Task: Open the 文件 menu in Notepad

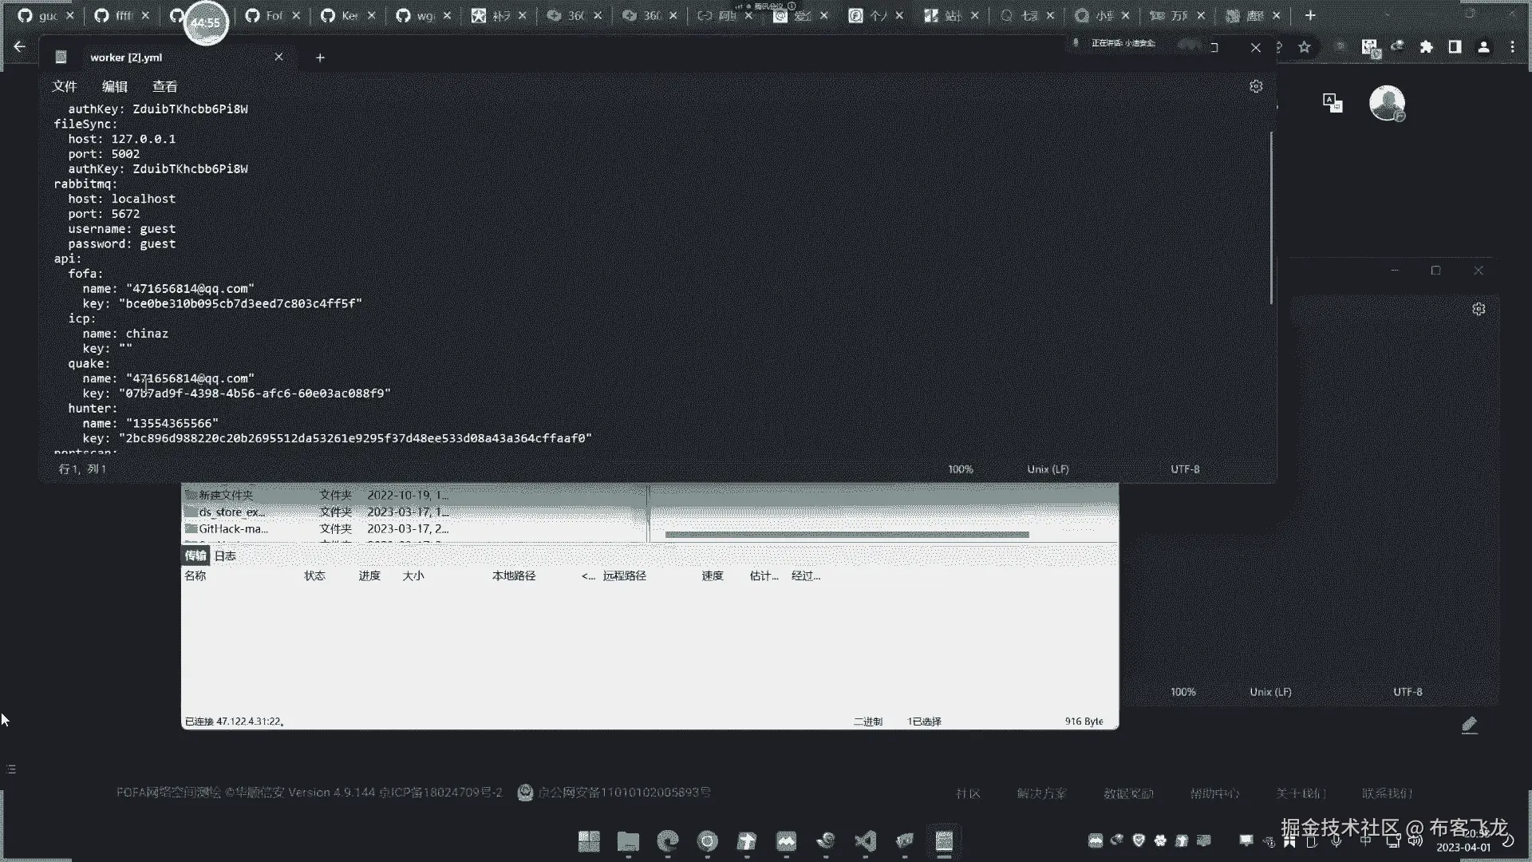Action: 65,86
